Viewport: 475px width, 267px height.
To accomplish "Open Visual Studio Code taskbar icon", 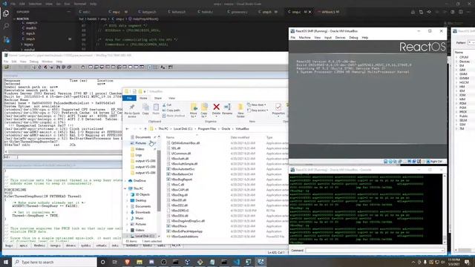I will pyautogui.click(x=237, y=262).
